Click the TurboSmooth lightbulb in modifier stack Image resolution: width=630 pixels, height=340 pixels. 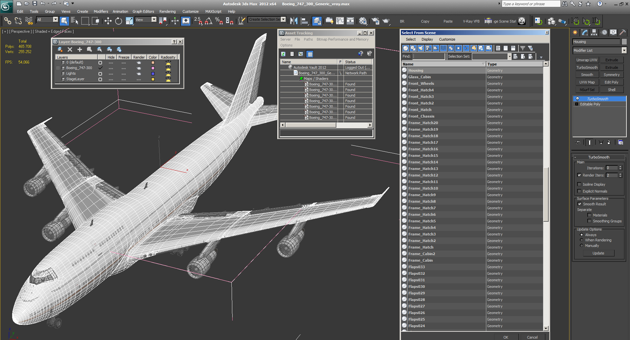coord(577,99)
